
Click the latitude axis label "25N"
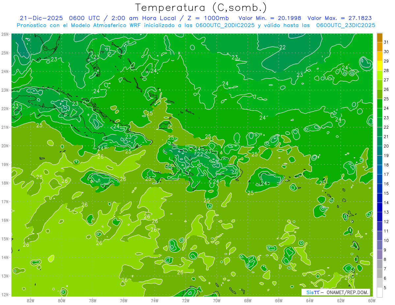5,53
